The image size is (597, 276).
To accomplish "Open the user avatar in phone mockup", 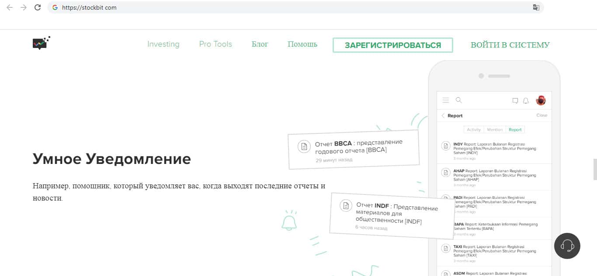I will click(x=541, y=100).
